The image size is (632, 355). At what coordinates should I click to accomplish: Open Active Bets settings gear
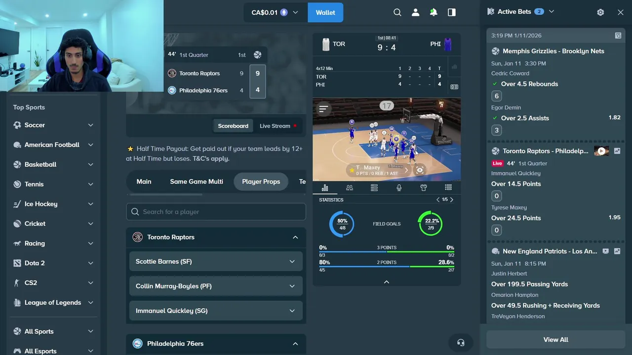(600, 12)
